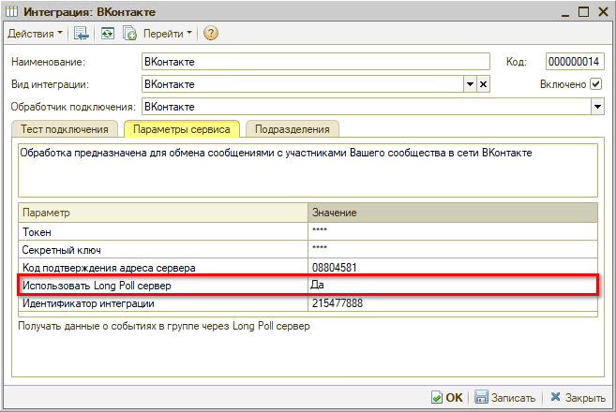Open the Перейти dropdown menu
This screenshot has width=616, height=412.
coord(167,34)
